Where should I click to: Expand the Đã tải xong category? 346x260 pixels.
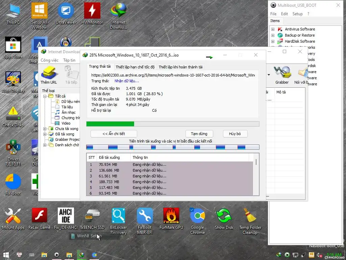[x=45, y=134]
